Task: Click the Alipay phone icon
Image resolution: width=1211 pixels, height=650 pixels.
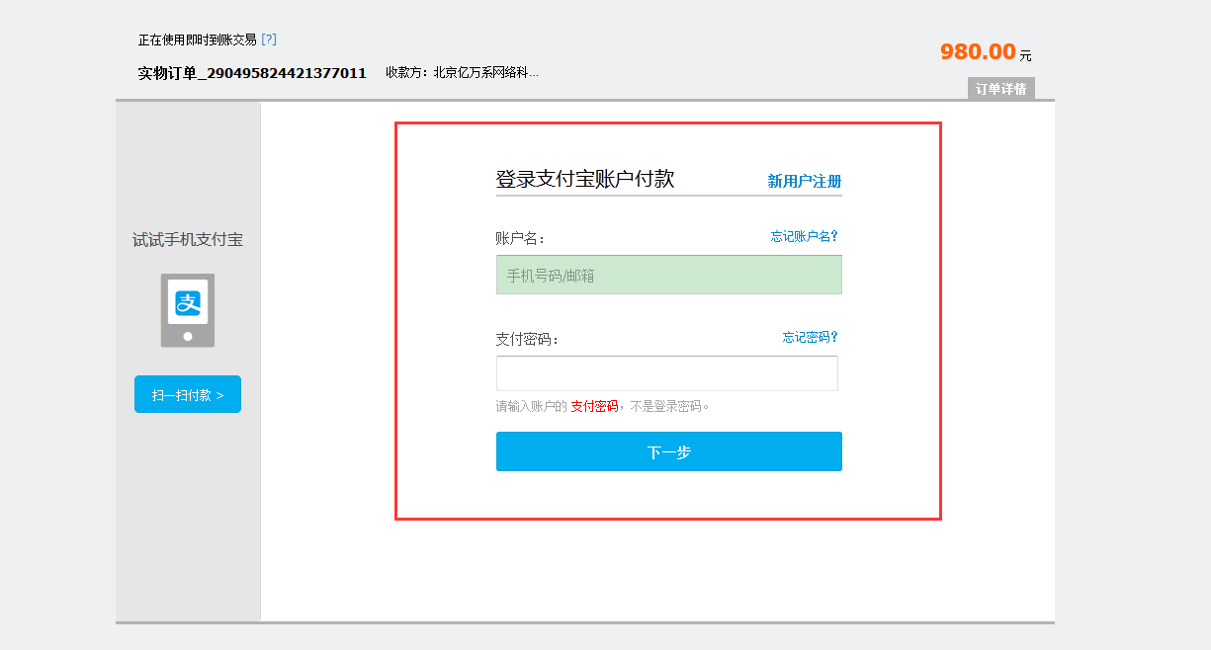Action: click(x=188, y=310)
